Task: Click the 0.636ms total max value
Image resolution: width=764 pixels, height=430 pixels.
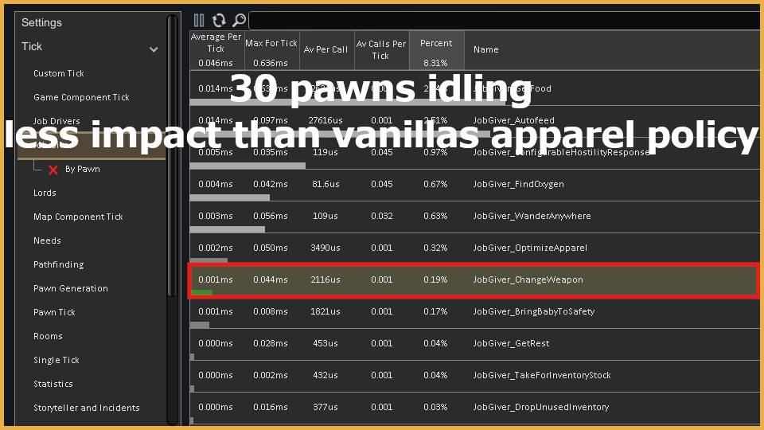Action: tap(271, 63)
